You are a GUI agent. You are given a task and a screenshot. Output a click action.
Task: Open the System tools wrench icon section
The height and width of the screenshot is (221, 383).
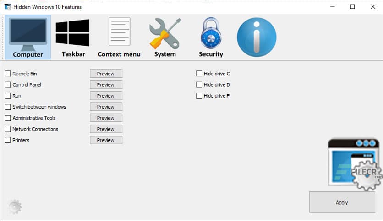(165, 37)
